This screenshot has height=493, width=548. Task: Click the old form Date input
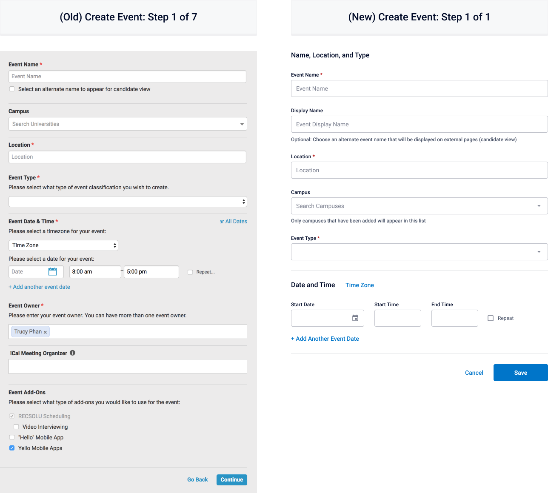(x=36, y=272)
